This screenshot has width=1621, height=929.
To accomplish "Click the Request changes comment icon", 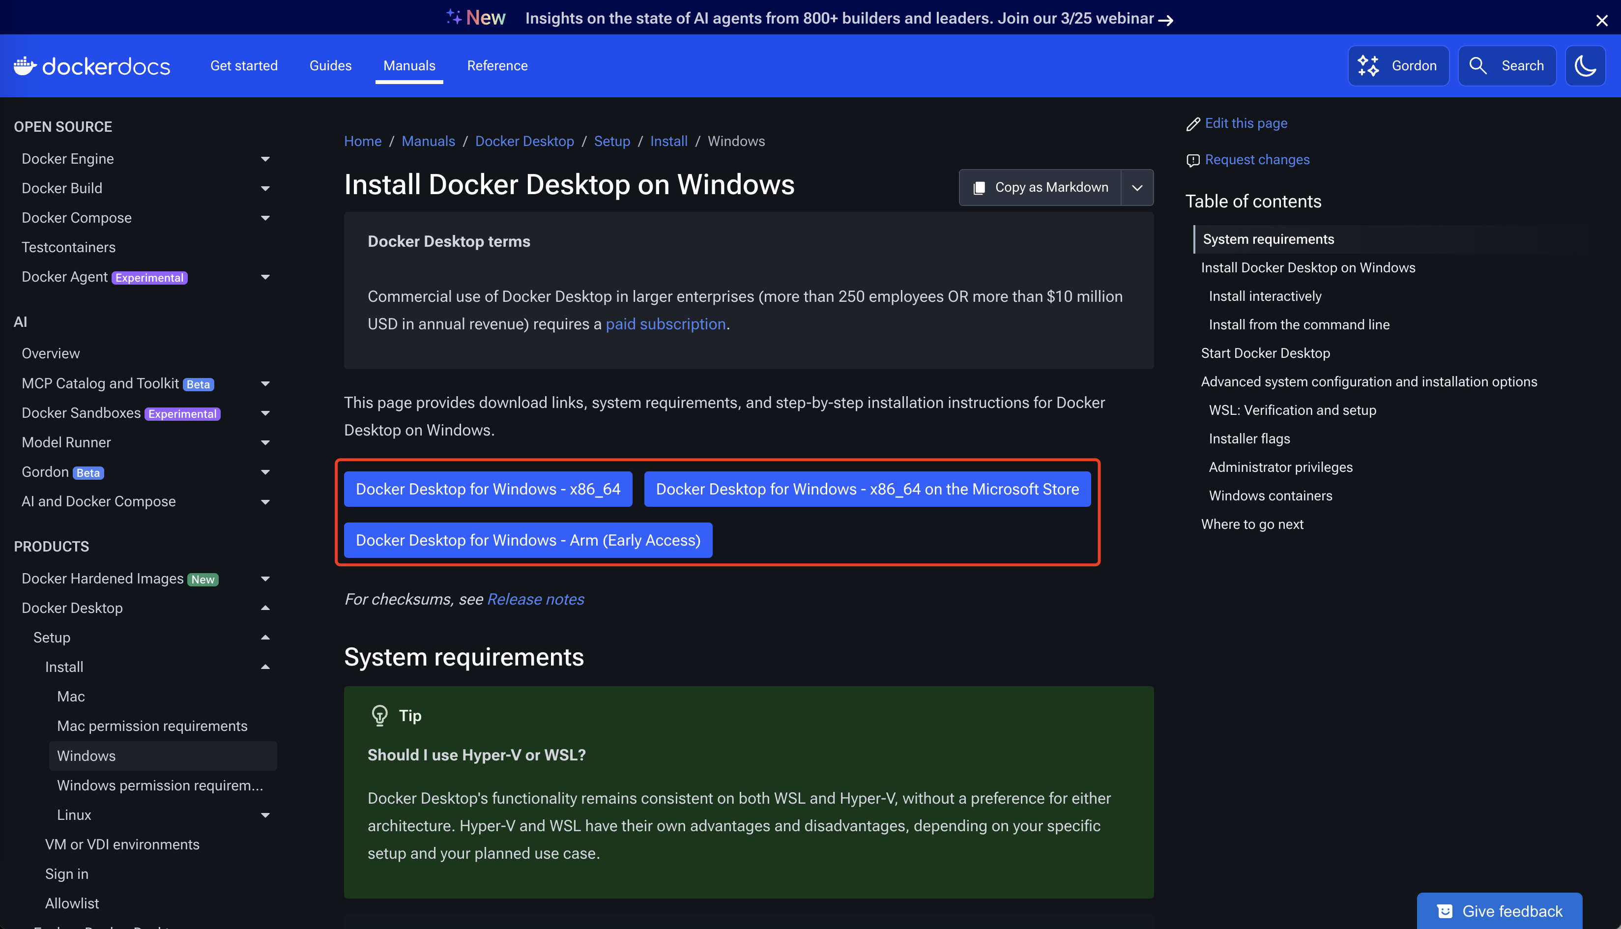I will [1192, 160].
